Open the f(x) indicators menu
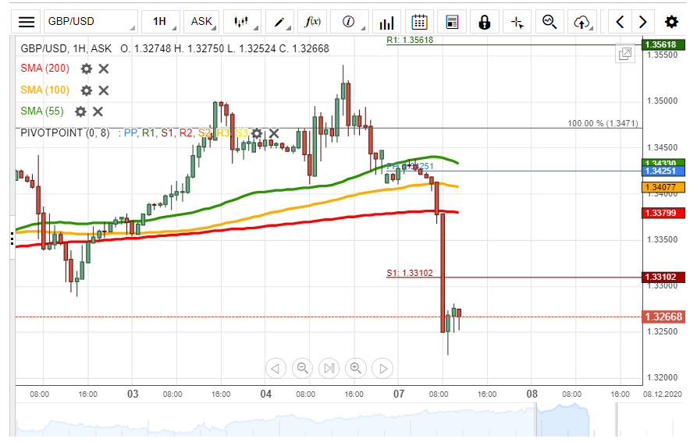Screen dimensions: 697x442 (312, 22)
